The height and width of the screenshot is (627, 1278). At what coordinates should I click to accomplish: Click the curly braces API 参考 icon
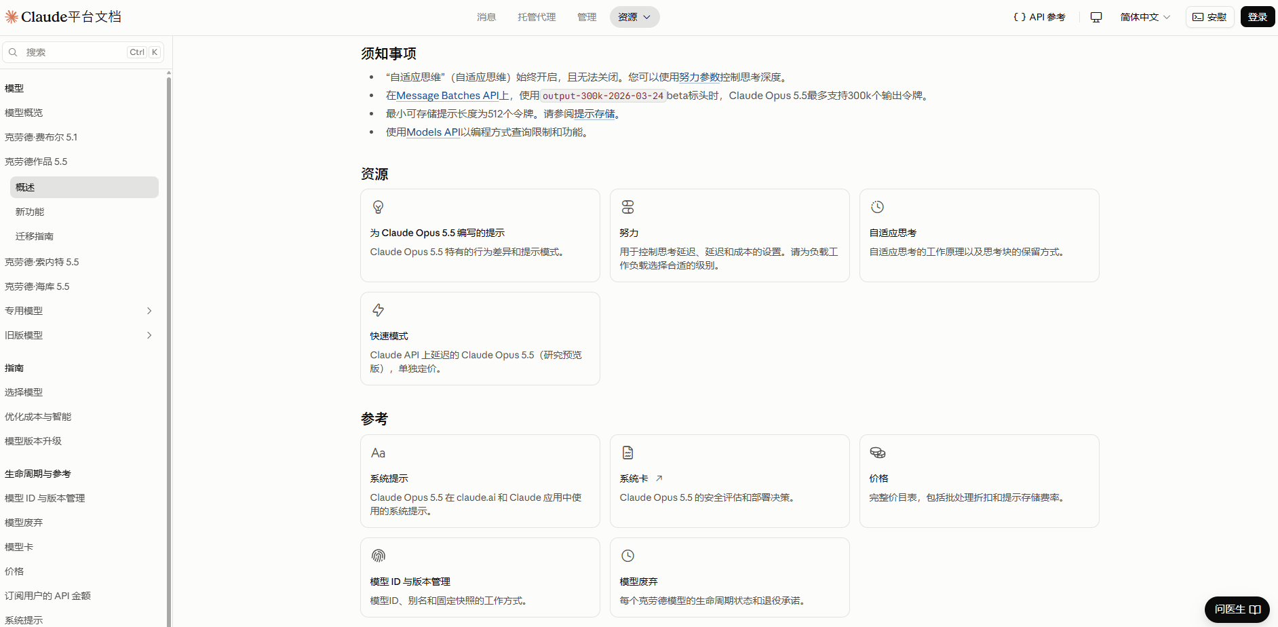[1020, 17]
